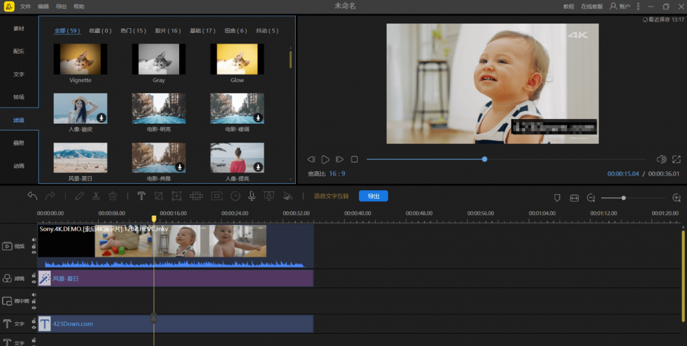Hide the 视频 track with eye icon
Viewport: 687px width, 346px height.
click(x=34, y=253)
